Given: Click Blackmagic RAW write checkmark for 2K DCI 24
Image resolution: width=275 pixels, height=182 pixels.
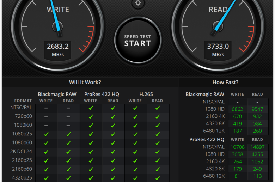Looking at the screenshot, I should 46,152.
